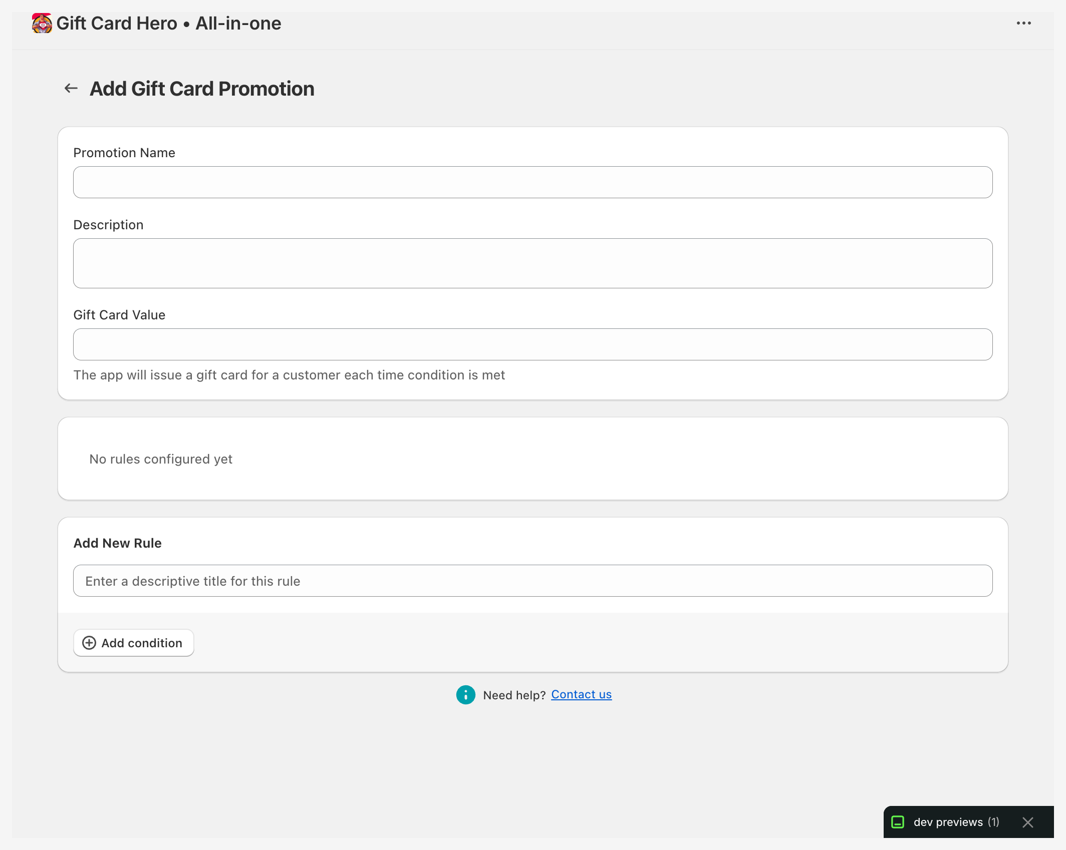This screenshot has height=850, width=1066.
Task: Click the Add Gift Card Promotion heading
Action: (x=202, y=89)
